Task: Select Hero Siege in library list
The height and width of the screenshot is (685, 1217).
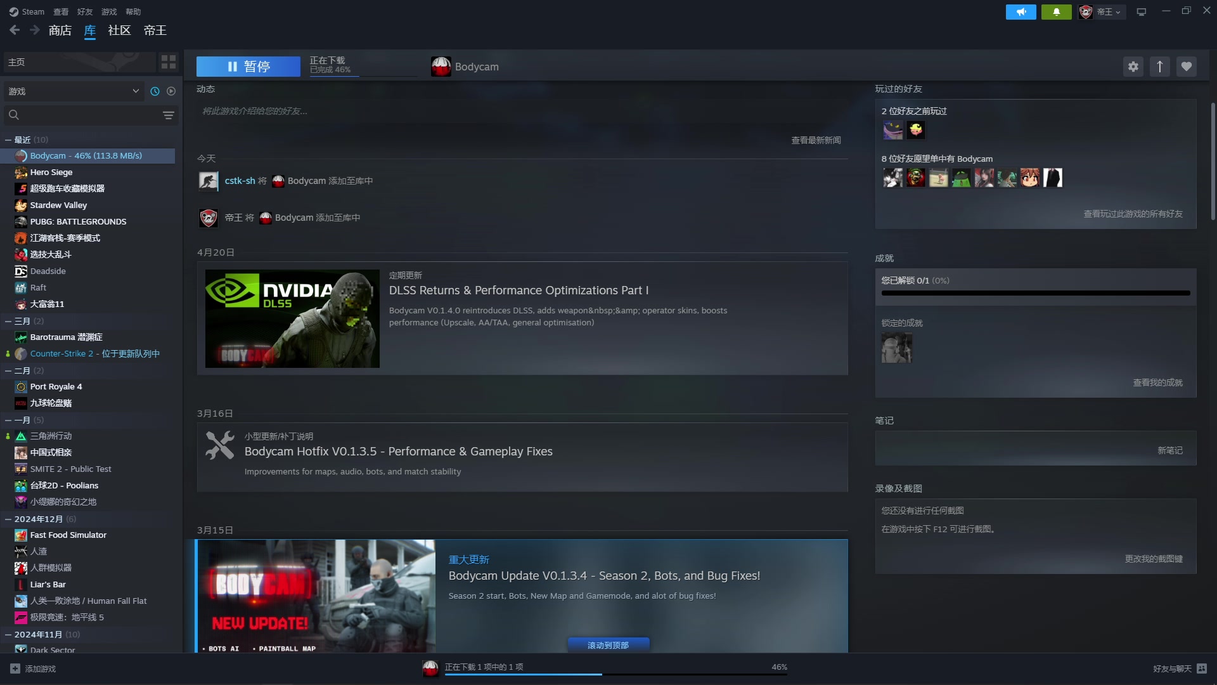Action: point(89,172)
